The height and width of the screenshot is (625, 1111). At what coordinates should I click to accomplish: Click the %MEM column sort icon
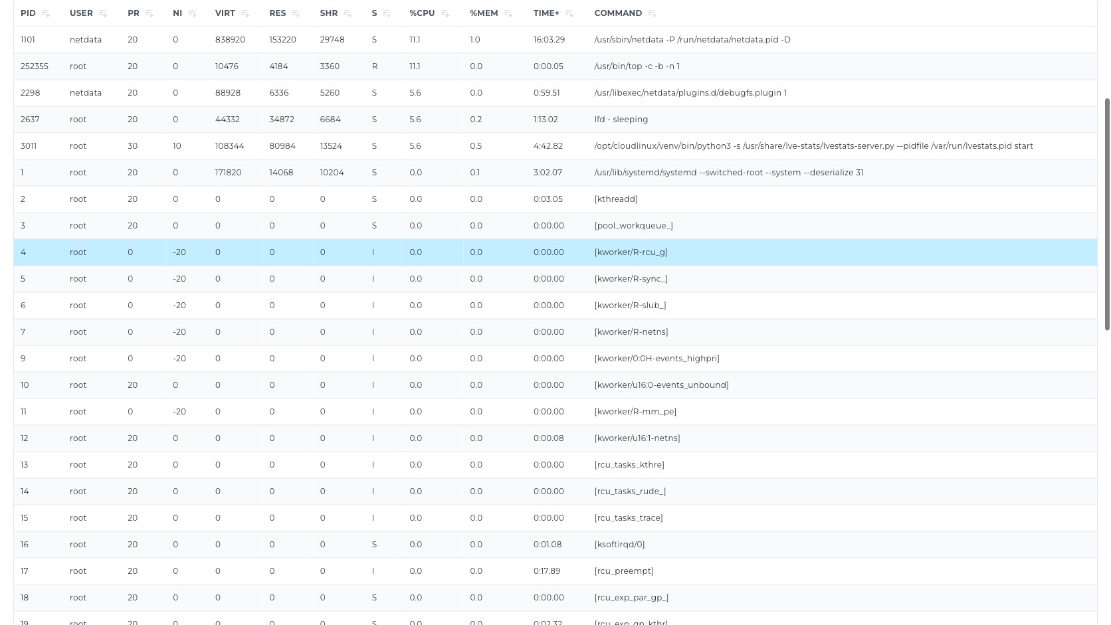(508, 13)
